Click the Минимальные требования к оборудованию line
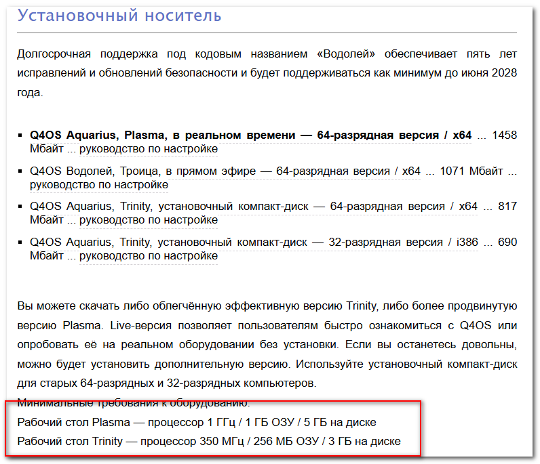 134,403
